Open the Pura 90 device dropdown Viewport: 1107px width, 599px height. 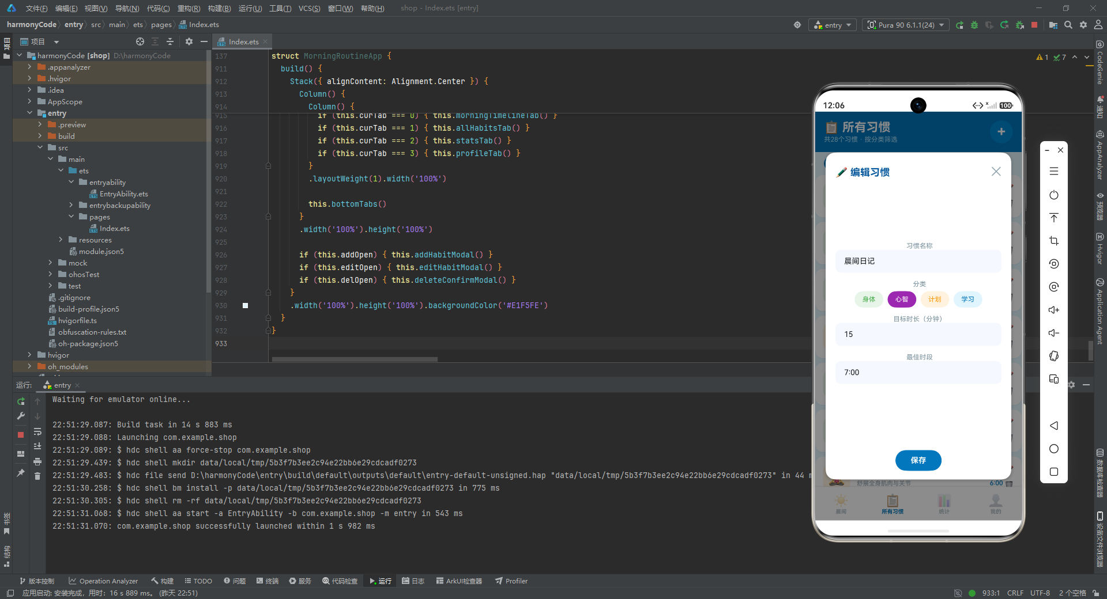(x=906, y=25)
